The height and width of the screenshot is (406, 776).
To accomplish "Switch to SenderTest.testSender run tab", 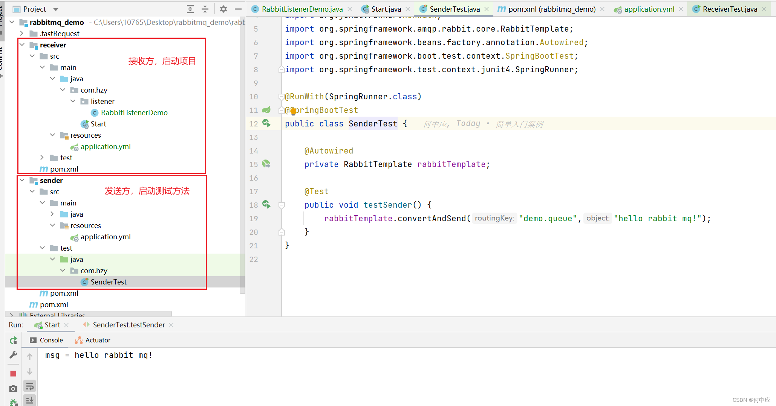I will 128,325.
